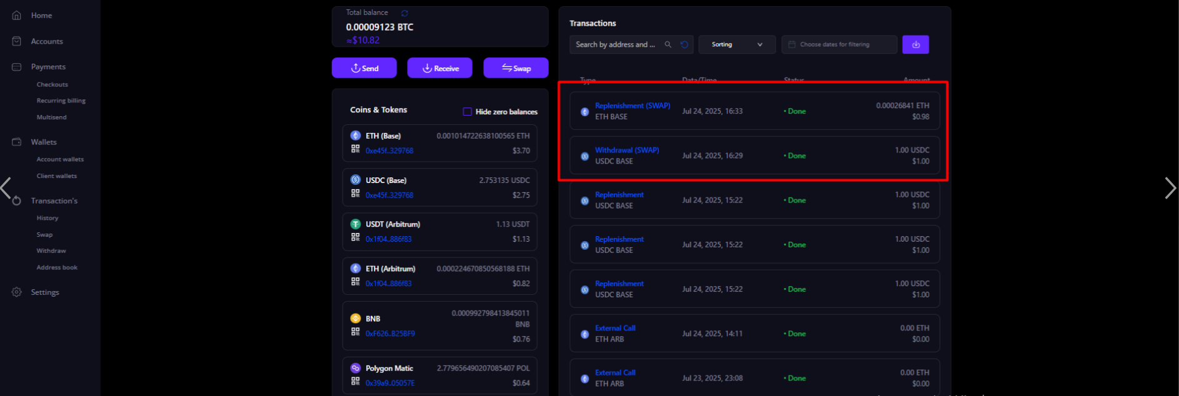Open the date filter picker
The width and height of the screenshot is (1179, 396).
click(x=839, y=44)
